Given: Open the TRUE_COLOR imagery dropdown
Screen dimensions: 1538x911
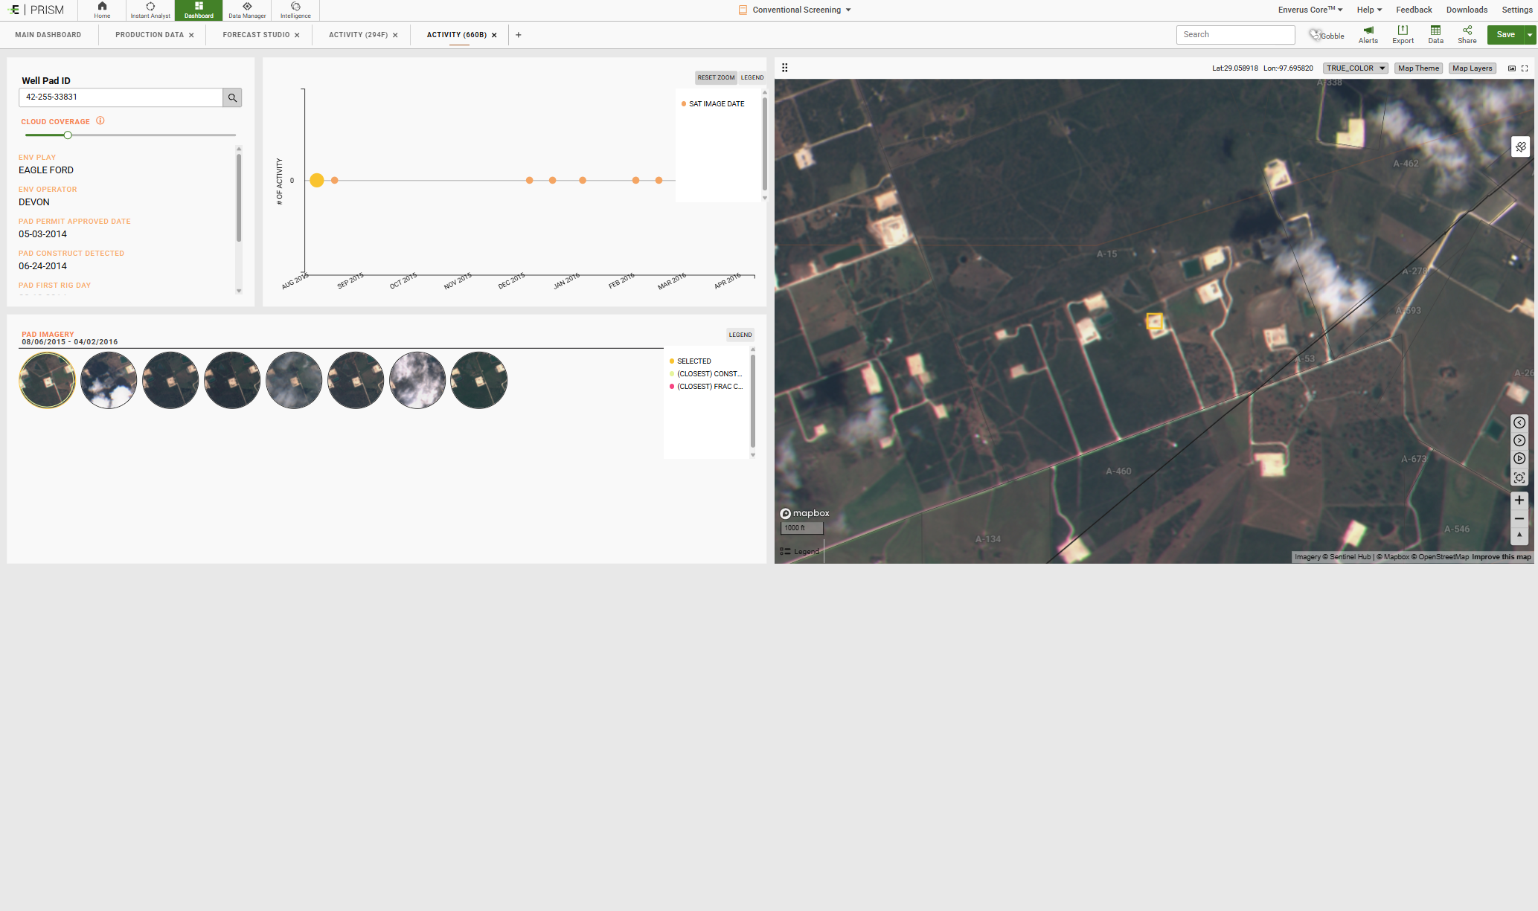Looking at the screenshot, I should click(x=1355, y=68).
